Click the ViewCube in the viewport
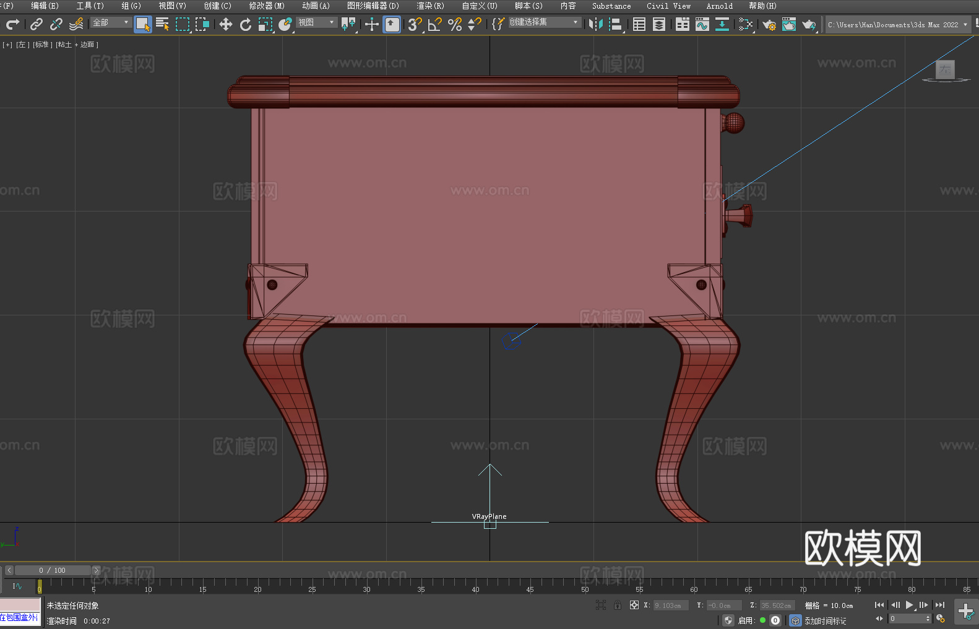 point(945,70)
